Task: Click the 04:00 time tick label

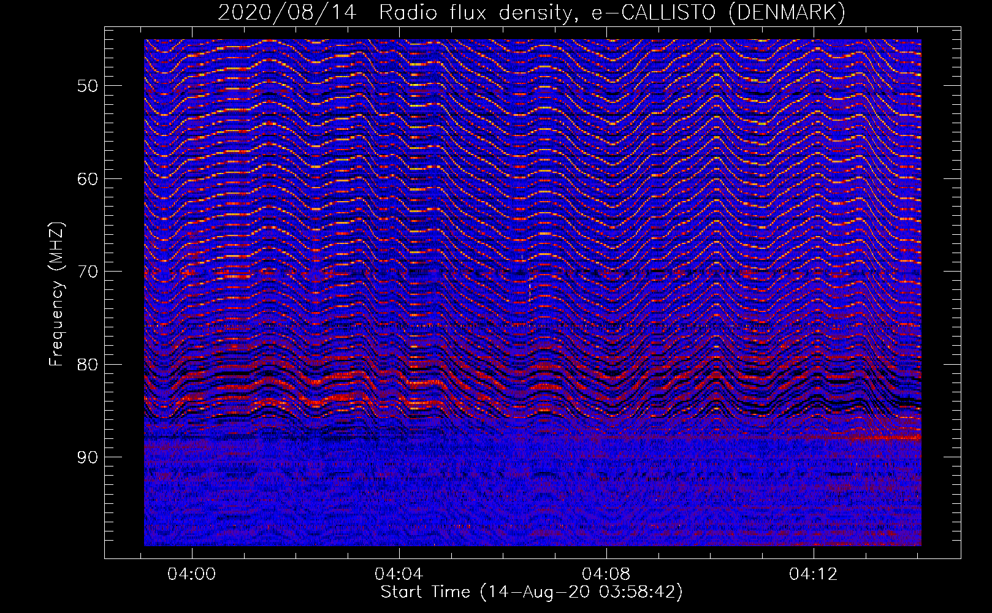Action: (x=192, y=574)
